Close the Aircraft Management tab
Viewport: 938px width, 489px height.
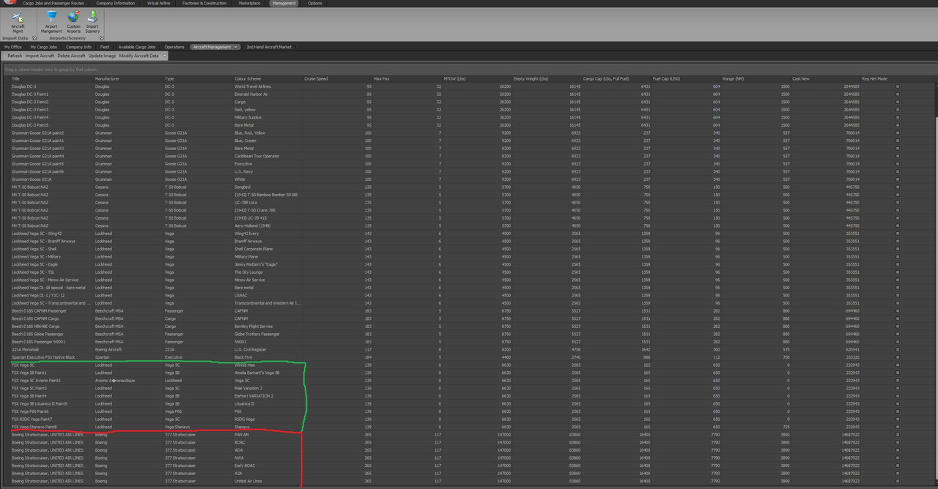click(x=236, y=47)
